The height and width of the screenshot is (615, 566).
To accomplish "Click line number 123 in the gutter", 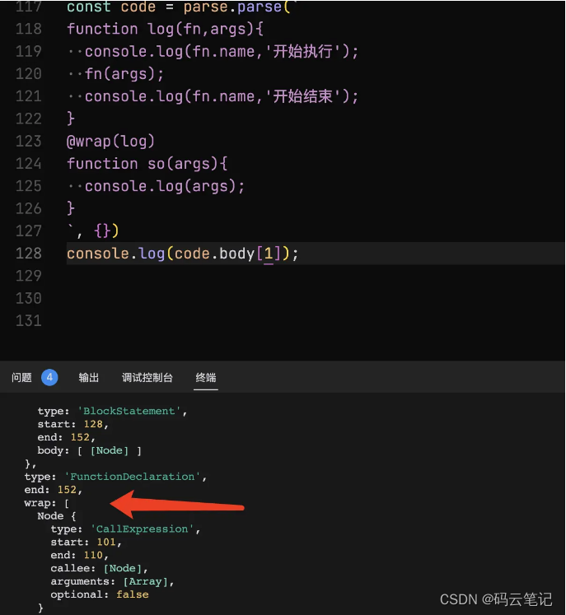I will pos(29,142).
